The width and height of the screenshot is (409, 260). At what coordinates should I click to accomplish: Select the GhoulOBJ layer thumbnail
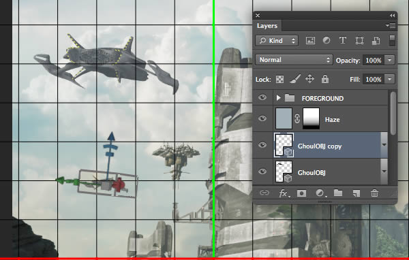point(284,172)
